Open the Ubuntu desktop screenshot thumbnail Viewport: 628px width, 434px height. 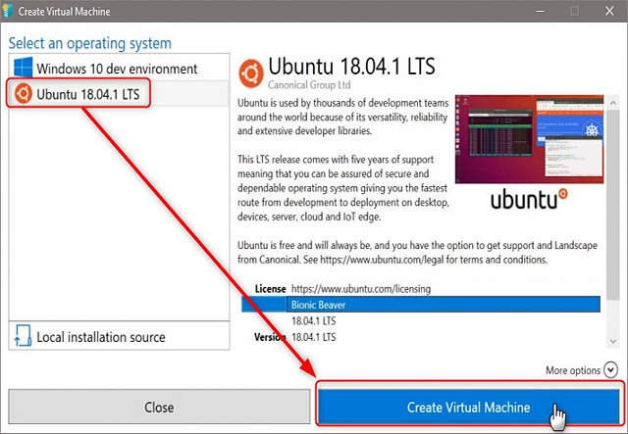(x=529, y=139)
